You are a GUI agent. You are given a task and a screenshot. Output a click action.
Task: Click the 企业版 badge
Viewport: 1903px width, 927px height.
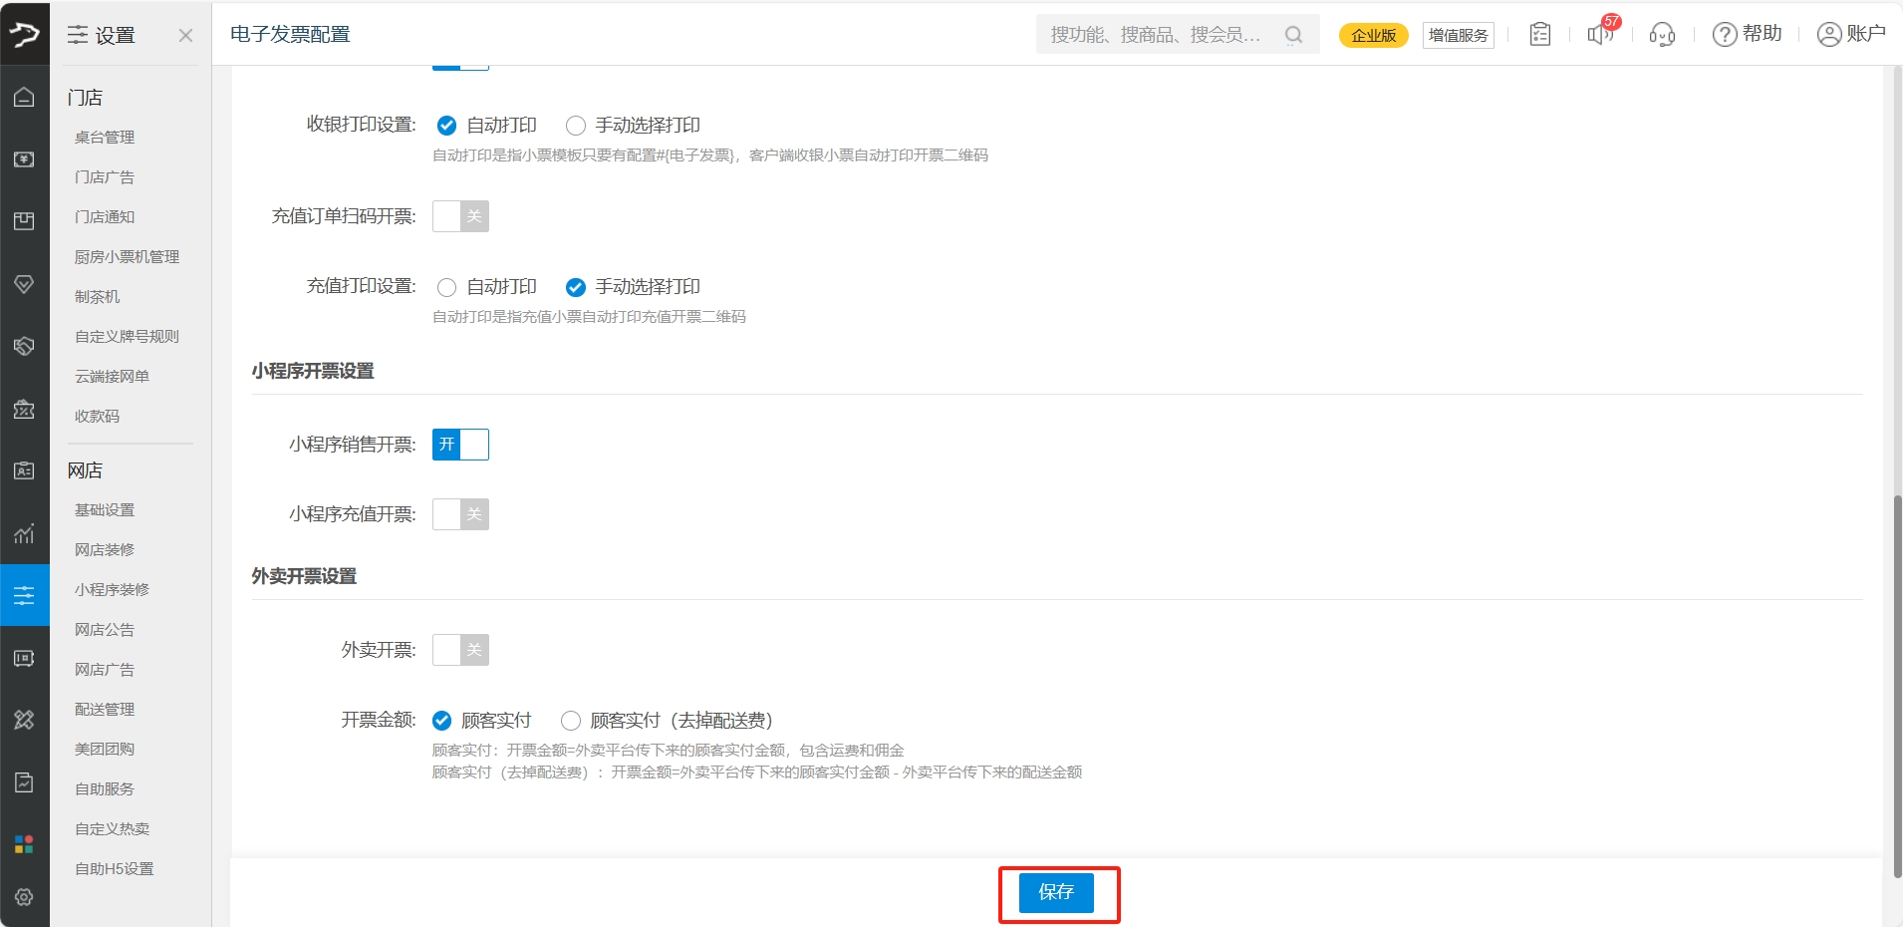coord(1373,35)
